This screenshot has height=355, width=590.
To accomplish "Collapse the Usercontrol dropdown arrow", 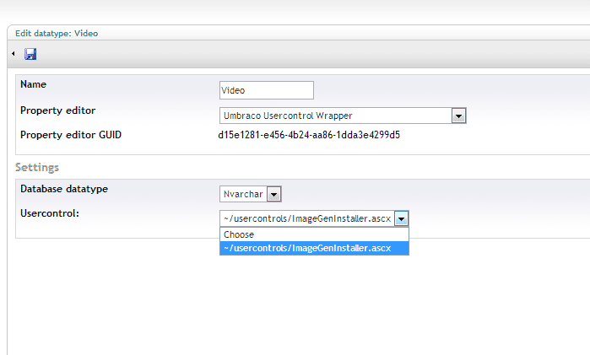I will point(401,218).
